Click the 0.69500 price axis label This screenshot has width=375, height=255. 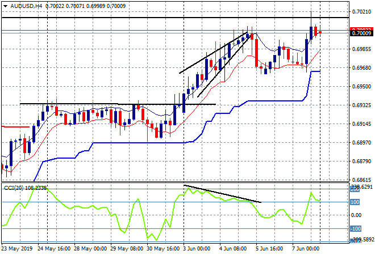(x=361, y=87)
